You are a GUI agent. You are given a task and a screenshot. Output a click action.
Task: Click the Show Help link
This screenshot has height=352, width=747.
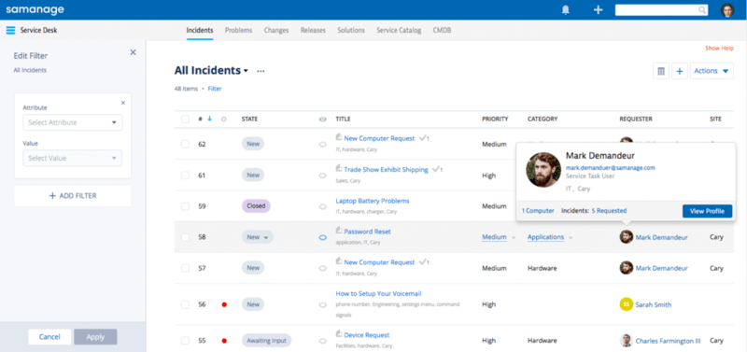pos(719,49)
